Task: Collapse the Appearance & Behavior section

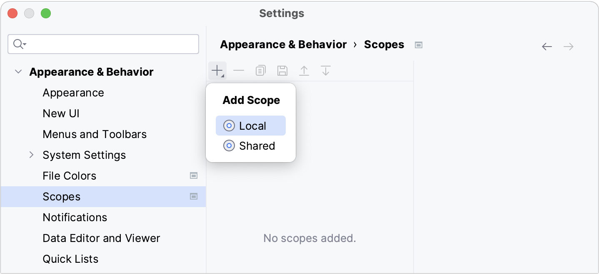Action: point(18,72)
